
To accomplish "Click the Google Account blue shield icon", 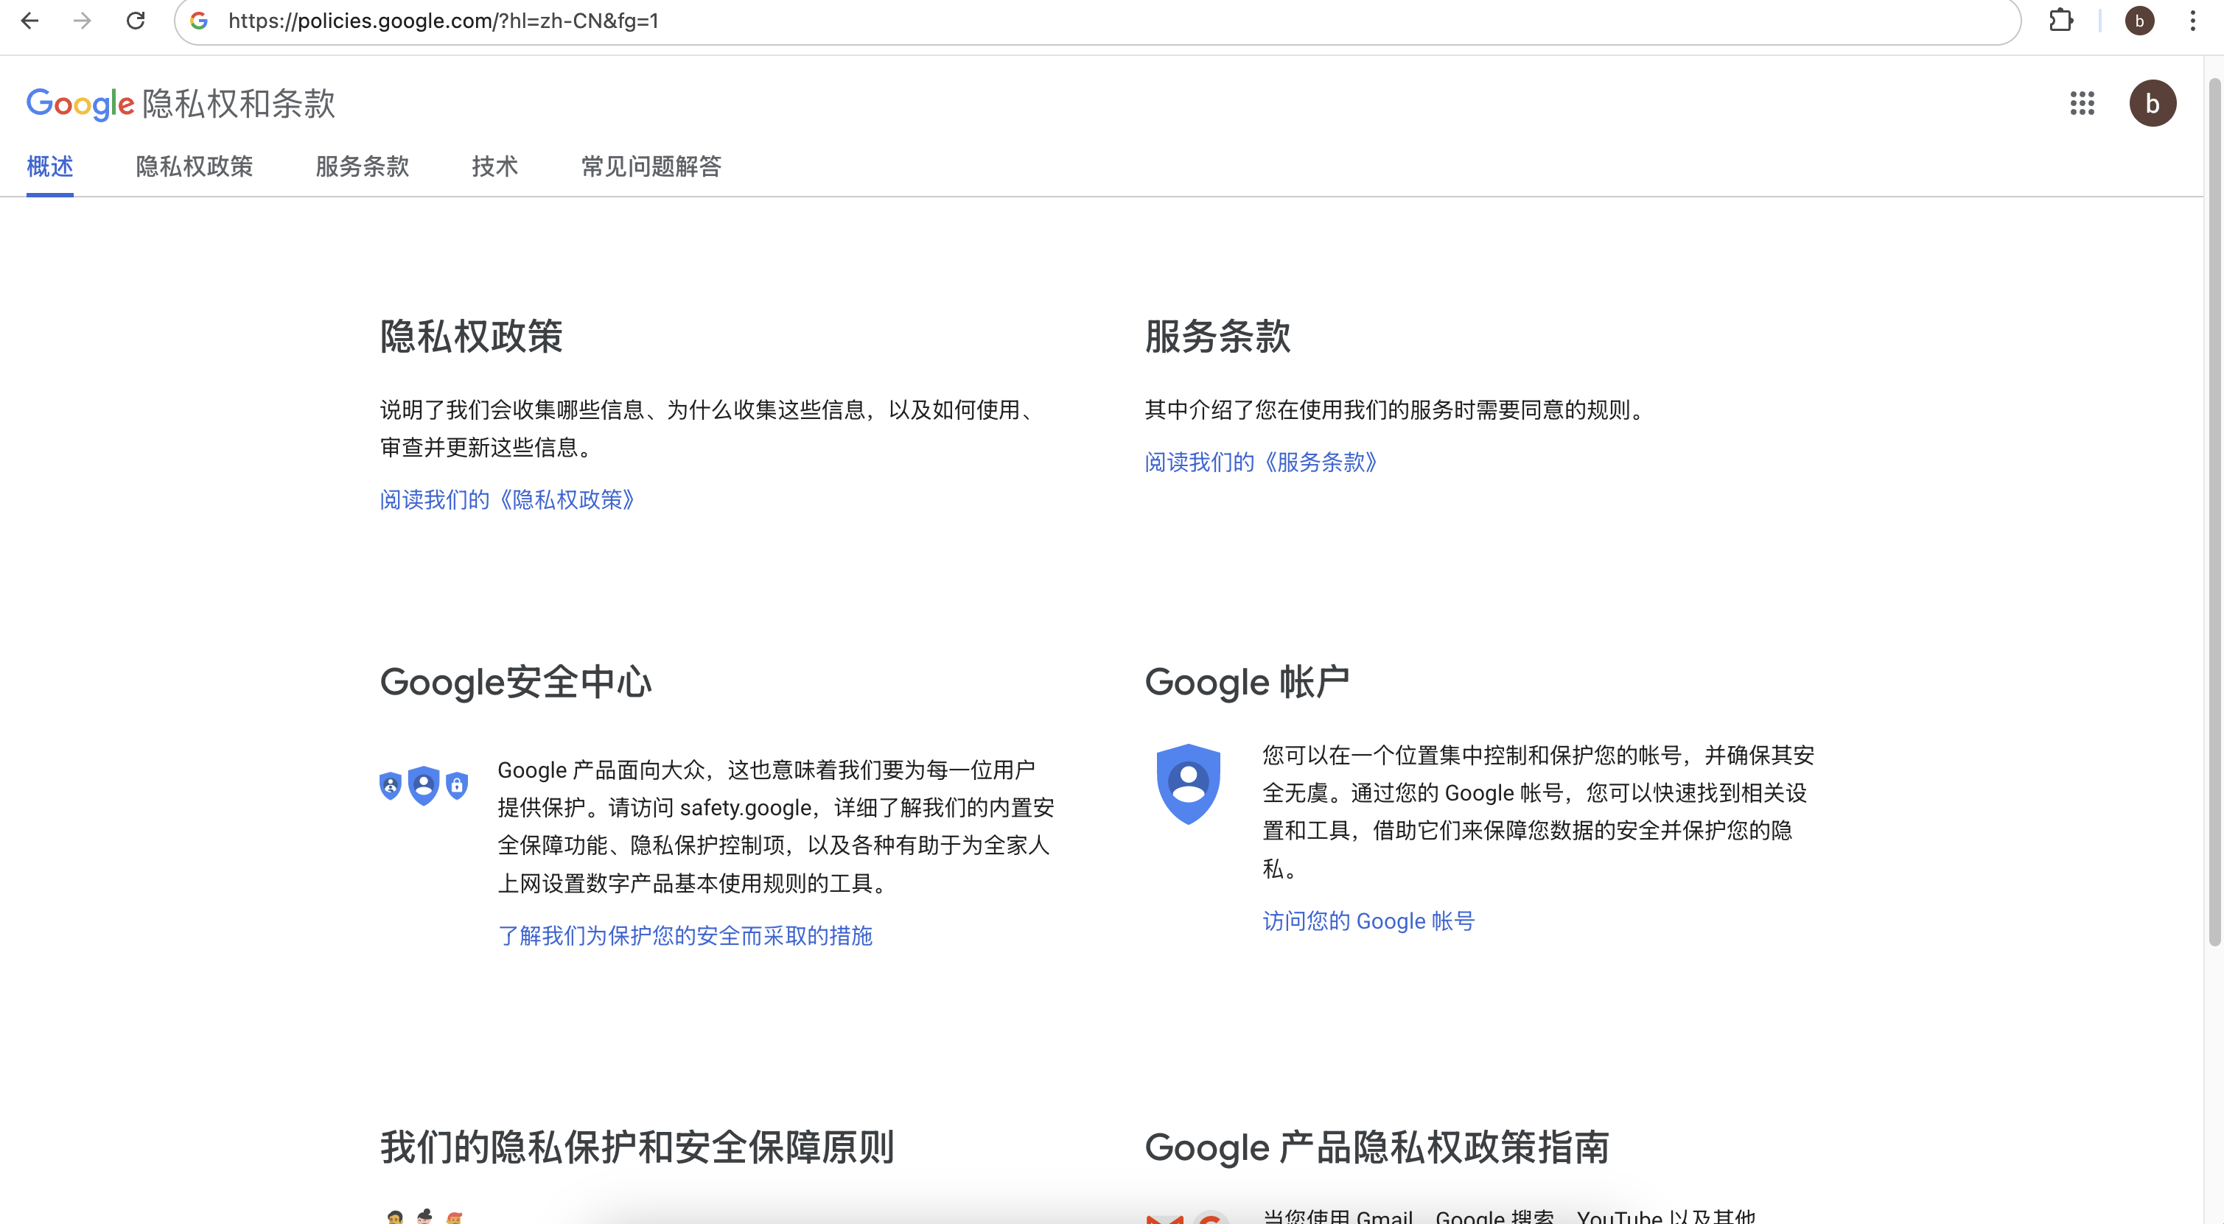I will tap(1188, 783).
